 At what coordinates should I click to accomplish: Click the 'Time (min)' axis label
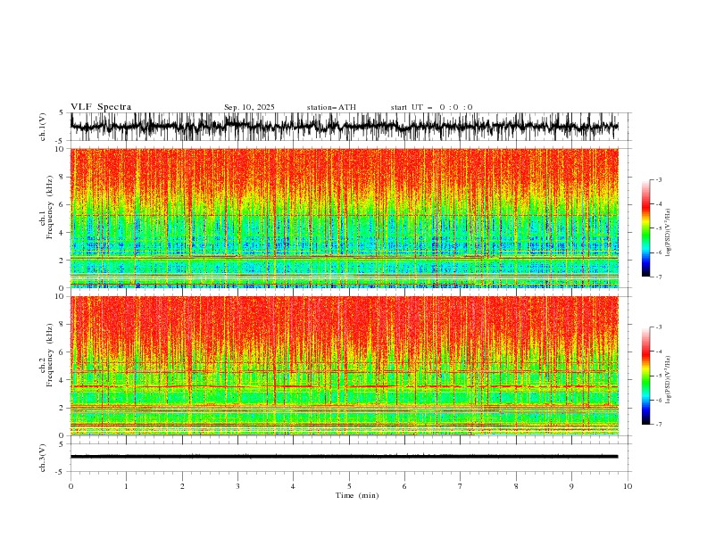click(x=357, y=495)
